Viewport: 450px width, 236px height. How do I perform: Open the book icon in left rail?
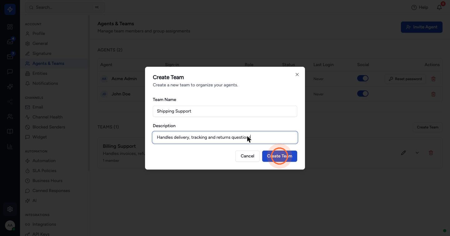10,132
